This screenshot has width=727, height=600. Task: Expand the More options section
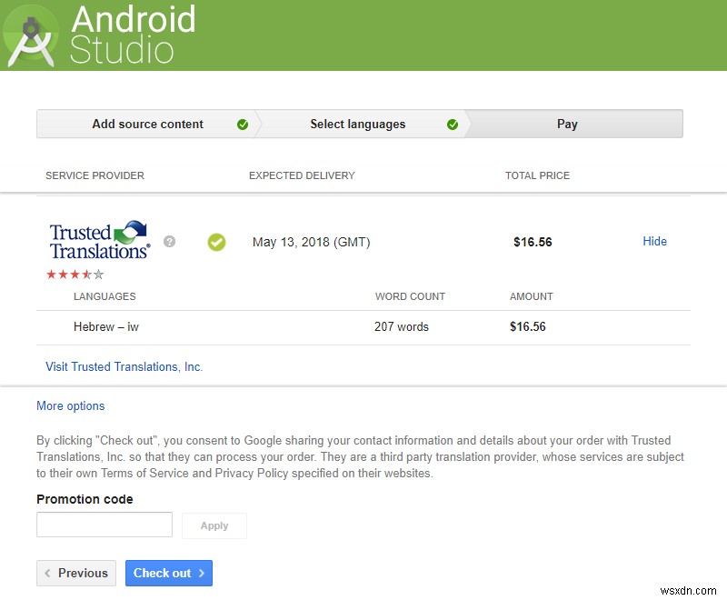pyautogui.click(x=70, y=405)
